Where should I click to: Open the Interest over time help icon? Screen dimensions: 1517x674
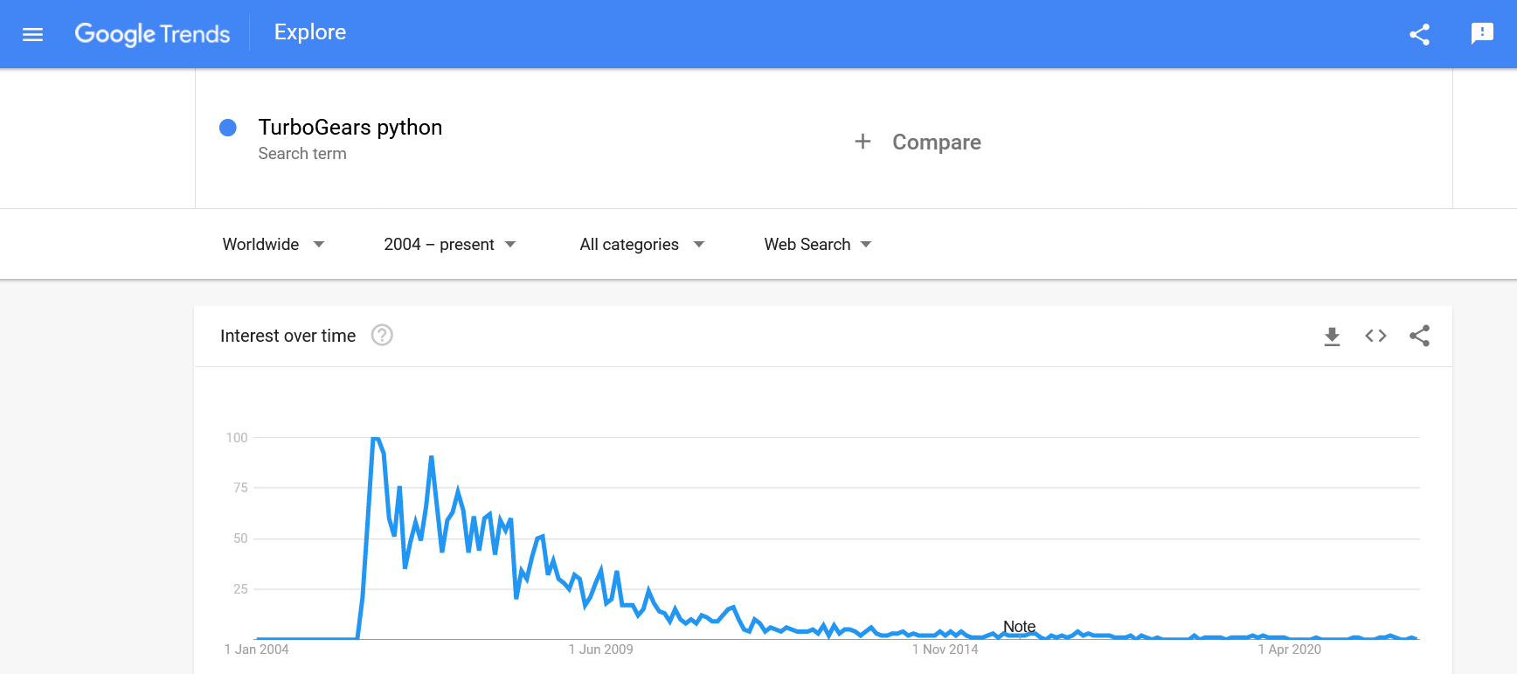coord(382,336)
